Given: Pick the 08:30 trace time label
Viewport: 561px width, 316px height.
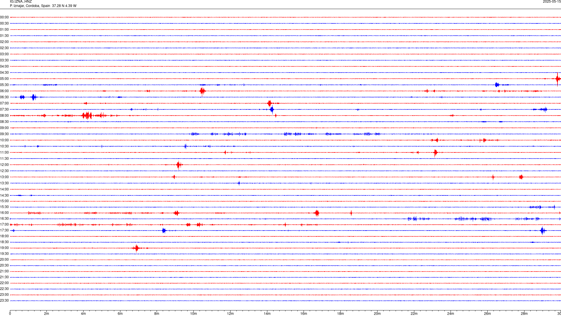Looking at the screenshot, I should (x=4, y=122).
